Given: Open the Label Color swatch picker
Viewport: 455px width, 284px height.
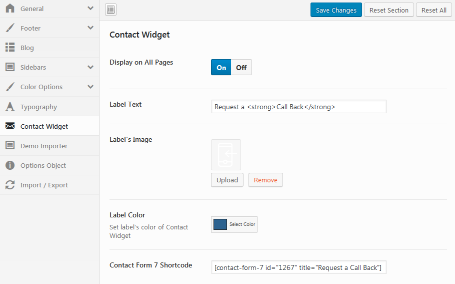Looking at the screenshot, I should pyautogui.click(x=220, y=224).
